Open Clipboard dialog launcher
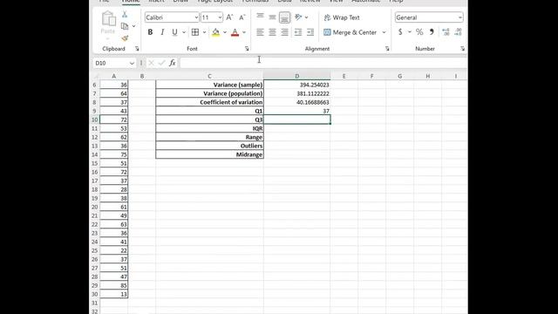Screen dimensions: 558x314 [x=137, y=49]
